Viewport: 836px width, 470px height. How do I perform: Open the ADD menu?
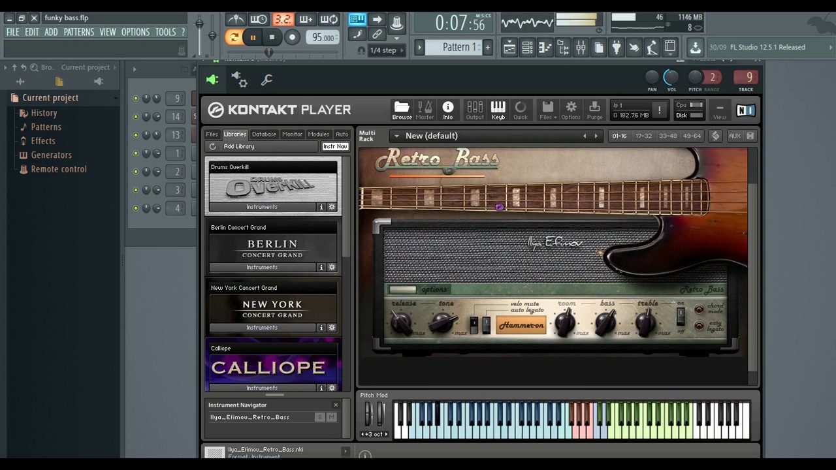tap(51, 32)
